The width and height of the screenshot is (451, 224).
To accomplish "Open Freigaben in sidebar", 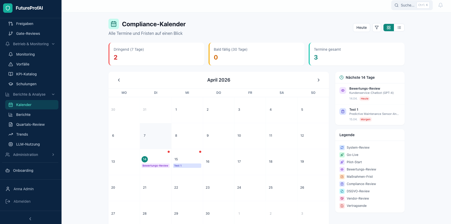I will point(32,24).
